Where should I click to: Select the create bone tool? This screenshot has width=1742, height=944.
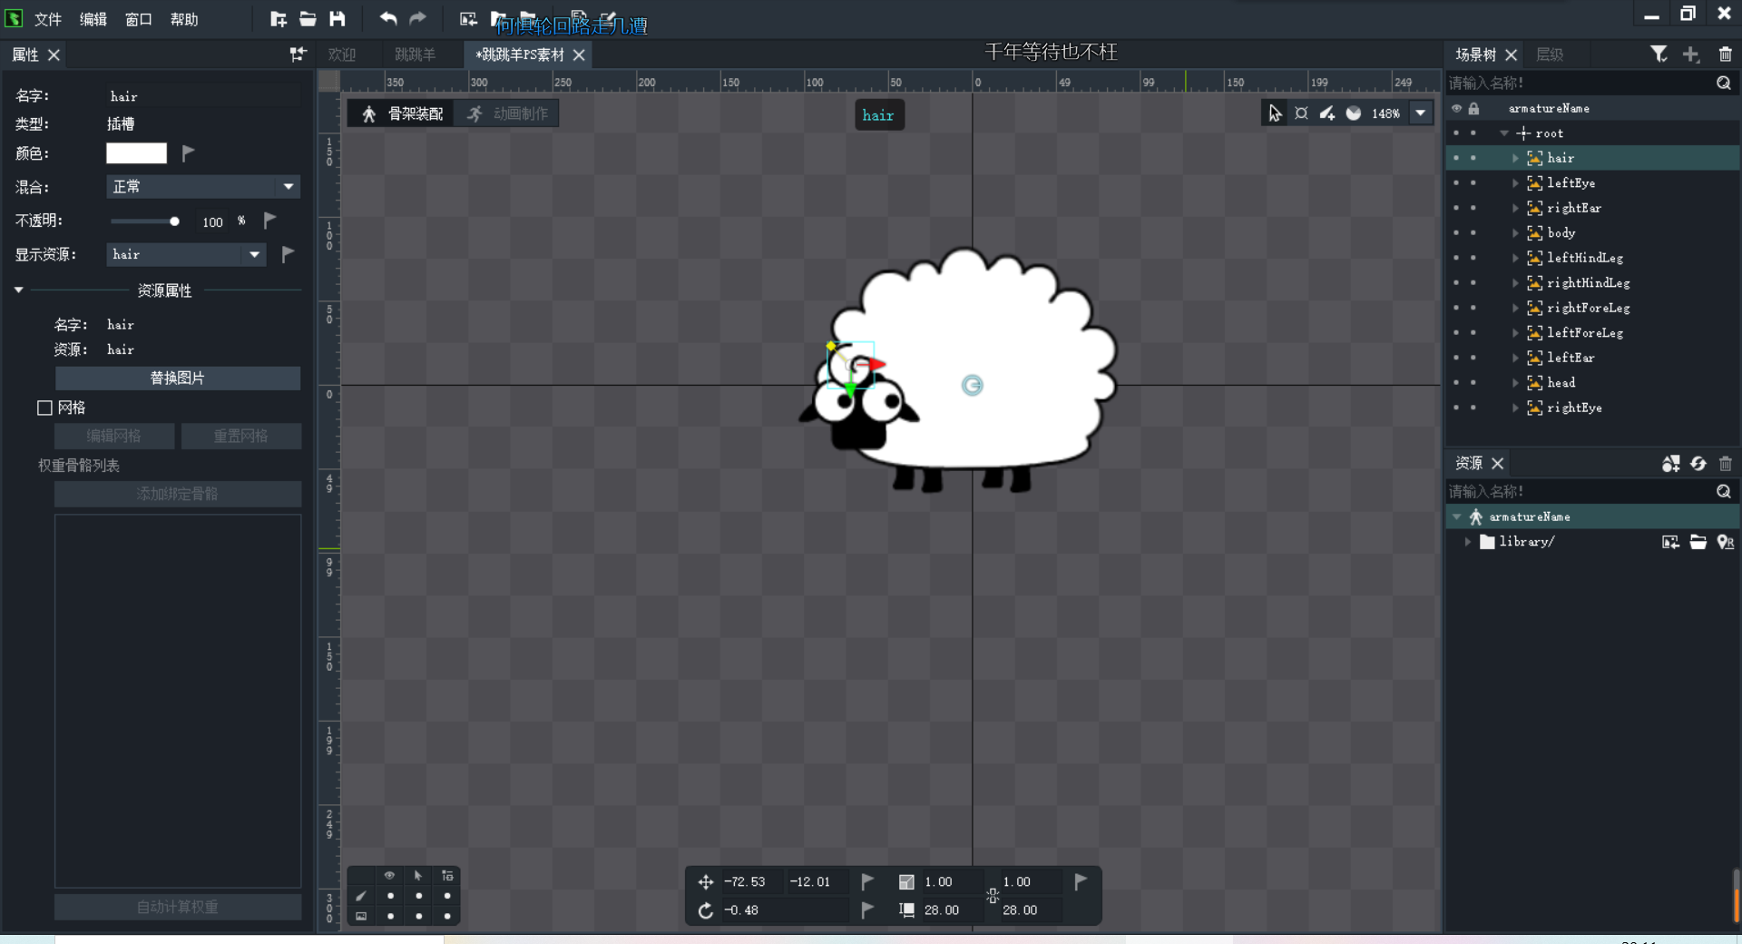[1327, 113]
